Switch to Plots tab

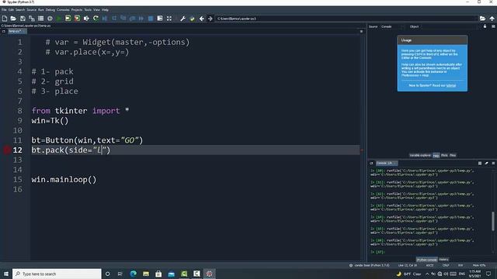point(444,155)
